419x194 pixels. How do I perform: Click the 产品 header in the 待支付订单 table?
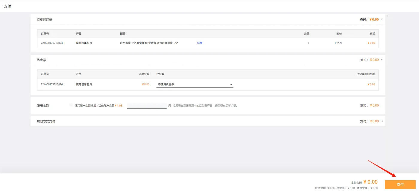79,34
